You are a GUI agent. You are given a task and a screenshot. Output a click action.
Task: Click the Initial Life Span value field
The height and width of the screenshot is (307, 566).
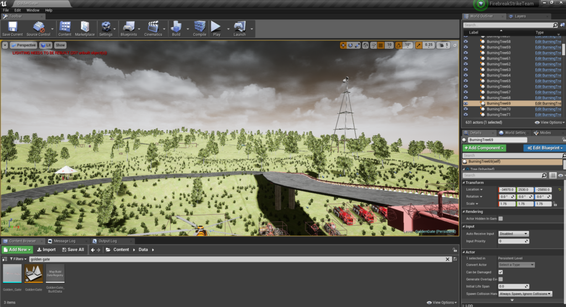[x=513, y=287]
